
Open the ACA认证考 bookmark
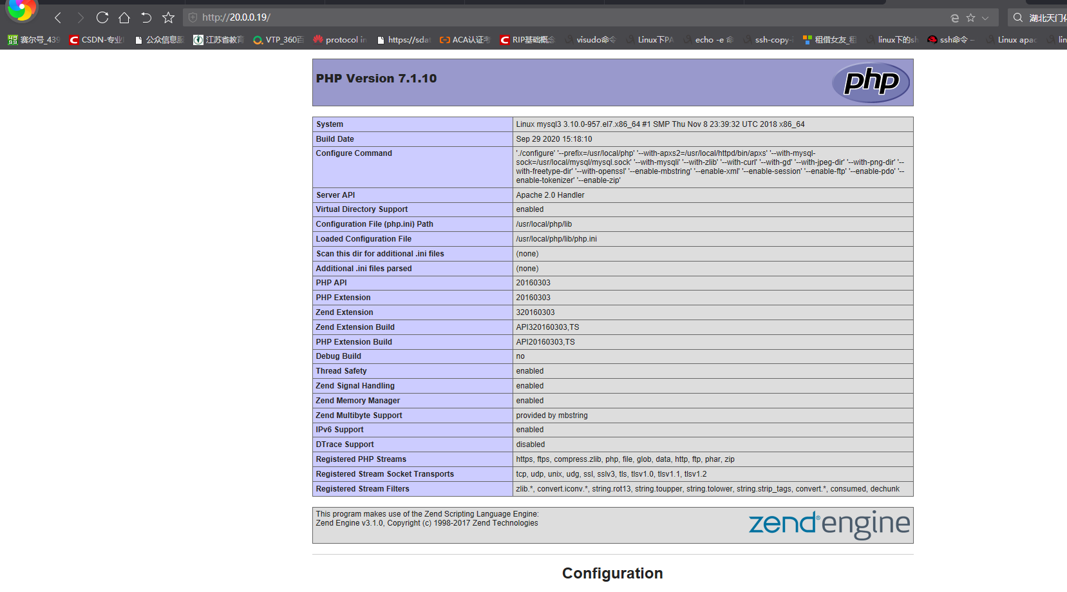(x=465, y=40)
